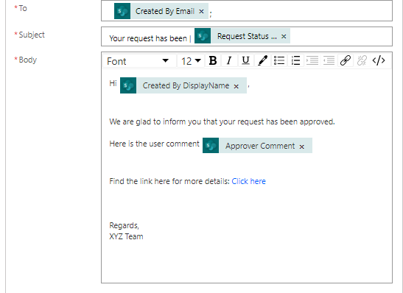
Task: Open the font size 12 dropdown
Action: [191, 61]
